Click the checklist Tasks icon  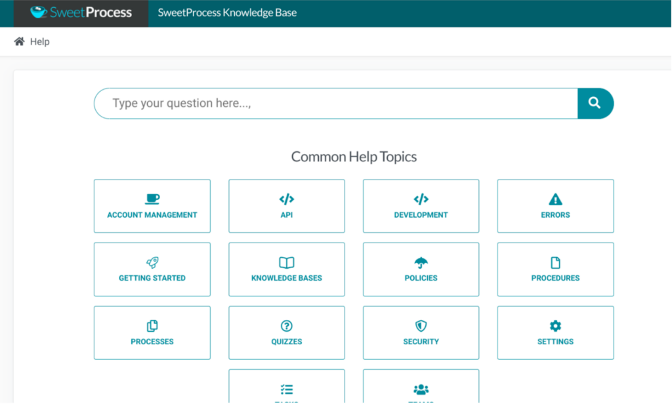[287, 389]
